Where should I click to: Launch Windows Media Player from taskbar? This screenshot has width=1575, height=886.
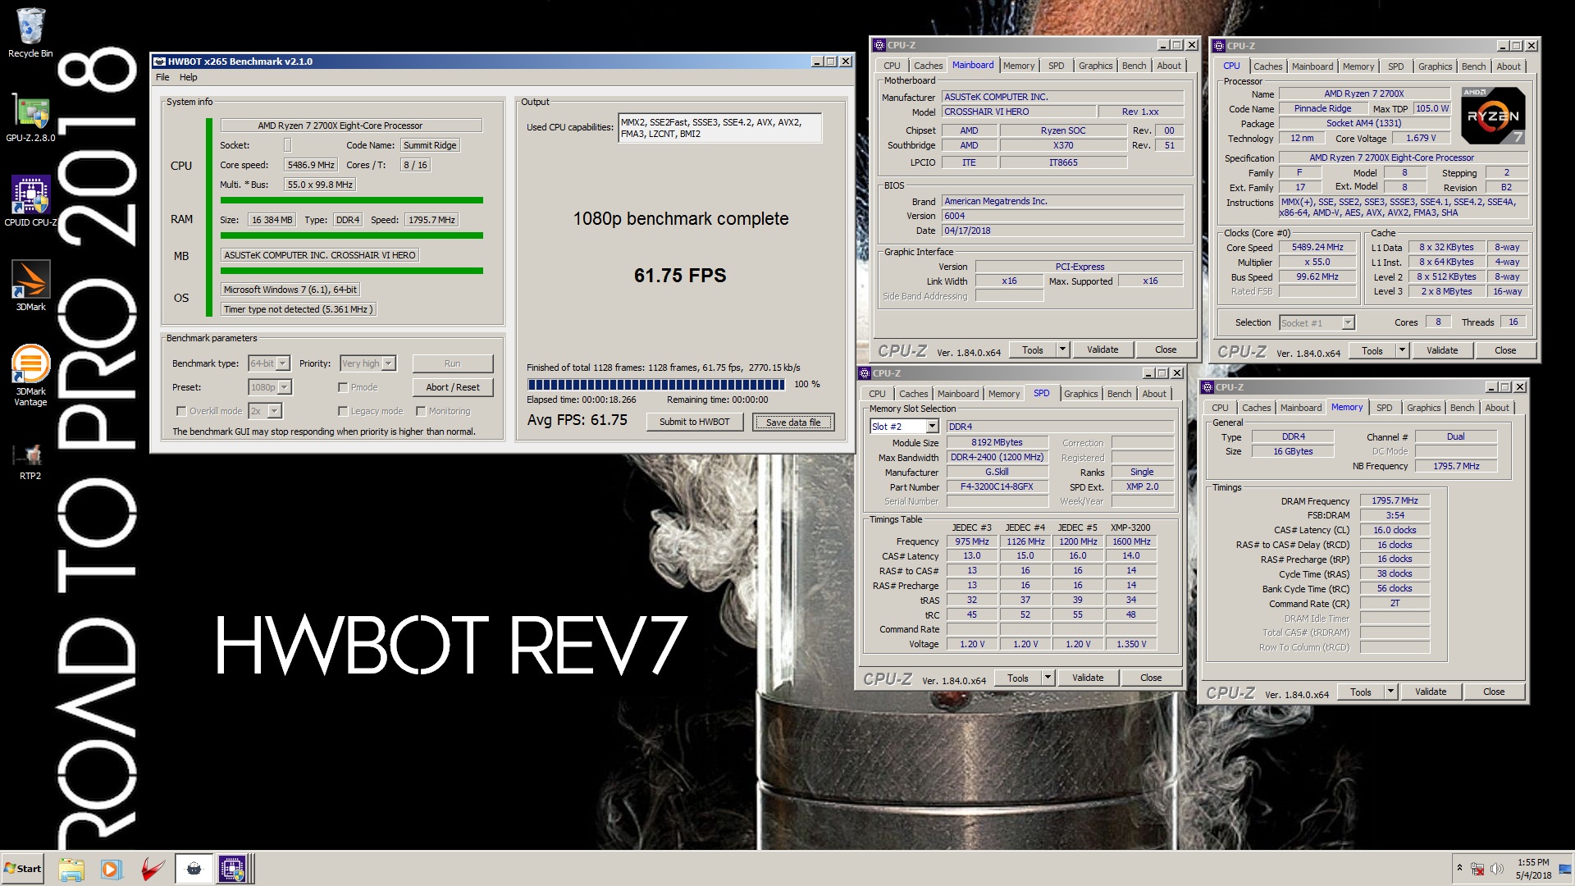pos(111,869)
